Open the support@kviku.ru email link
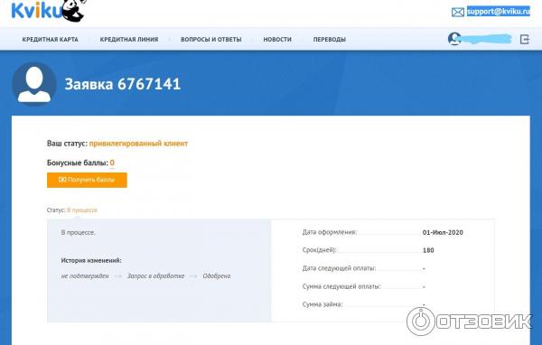Image resolution: width=542 pixels, height=345 pixels. click(498, 12)
